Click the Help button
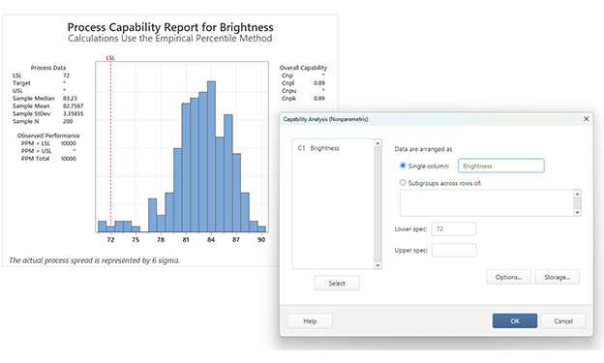This screenshot has width=604, height=363. tap(310, 321)
